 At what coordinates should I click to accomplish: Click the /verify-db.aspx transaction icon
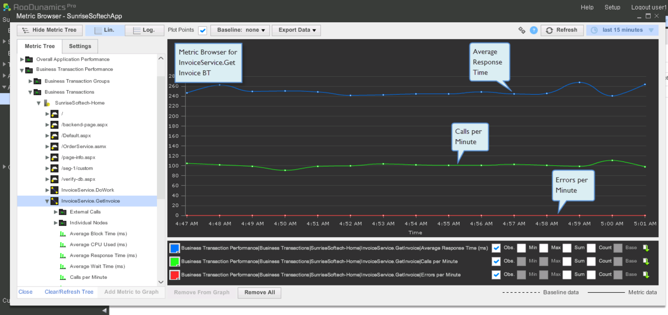55,179
